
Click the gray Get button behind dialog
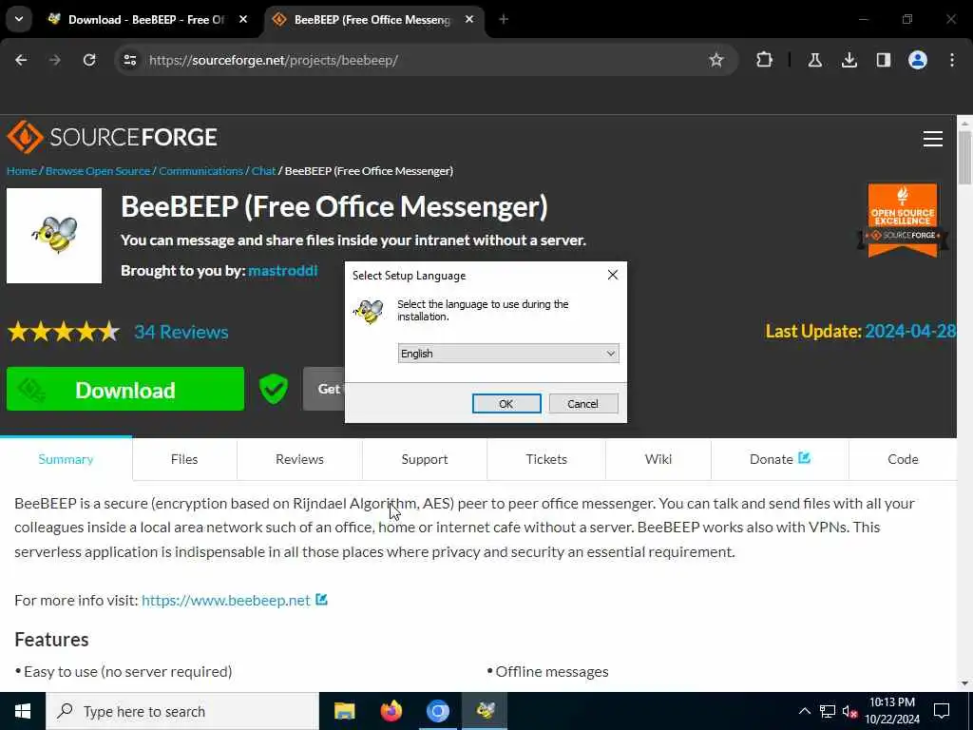[x=324, y=389]
